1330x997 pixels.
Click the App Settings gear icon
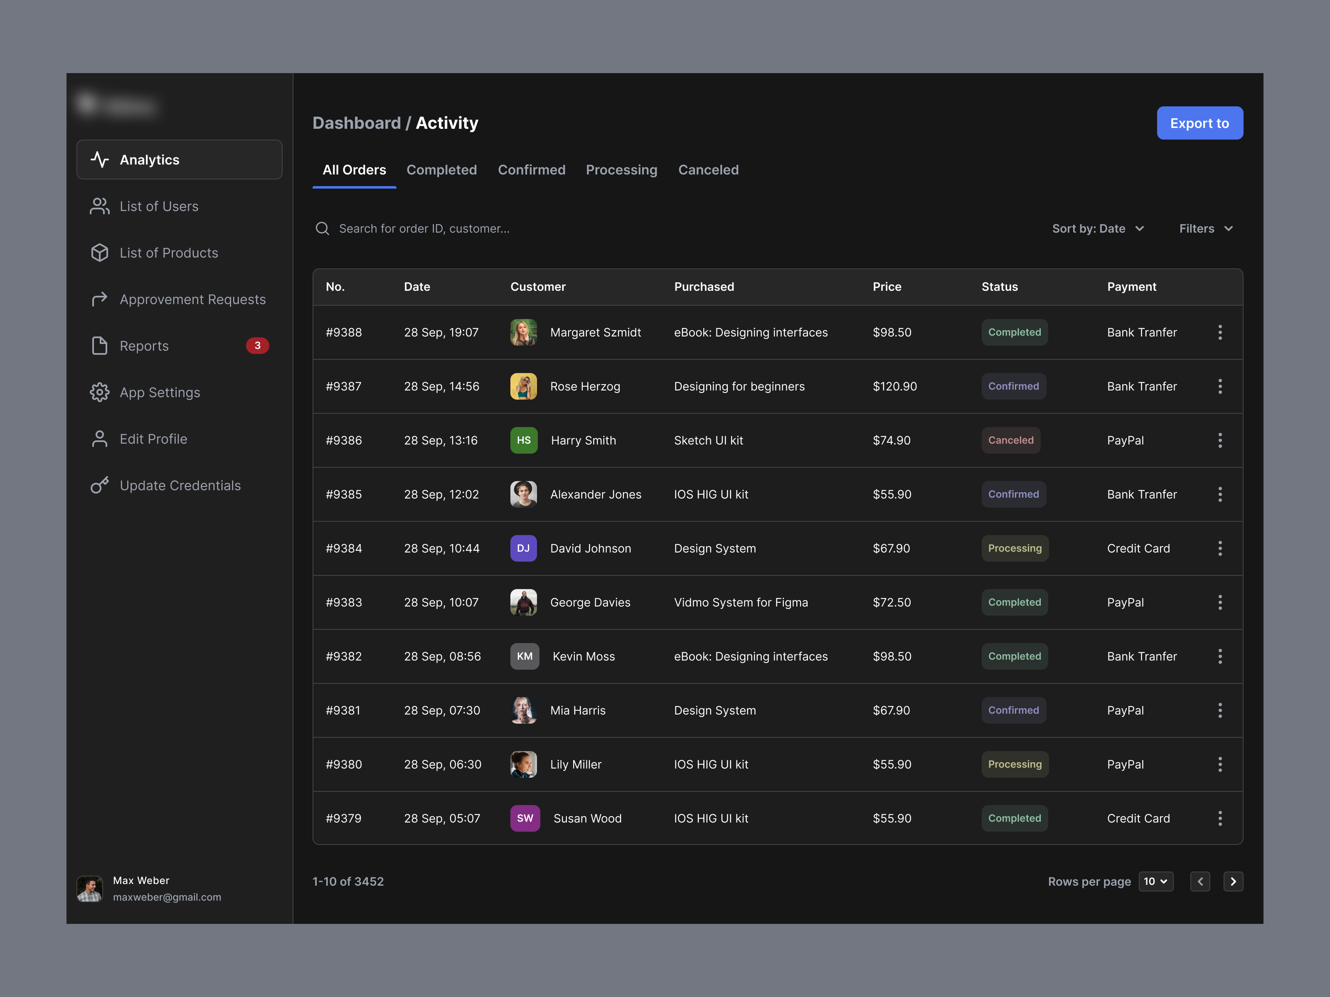click(99, 393)
